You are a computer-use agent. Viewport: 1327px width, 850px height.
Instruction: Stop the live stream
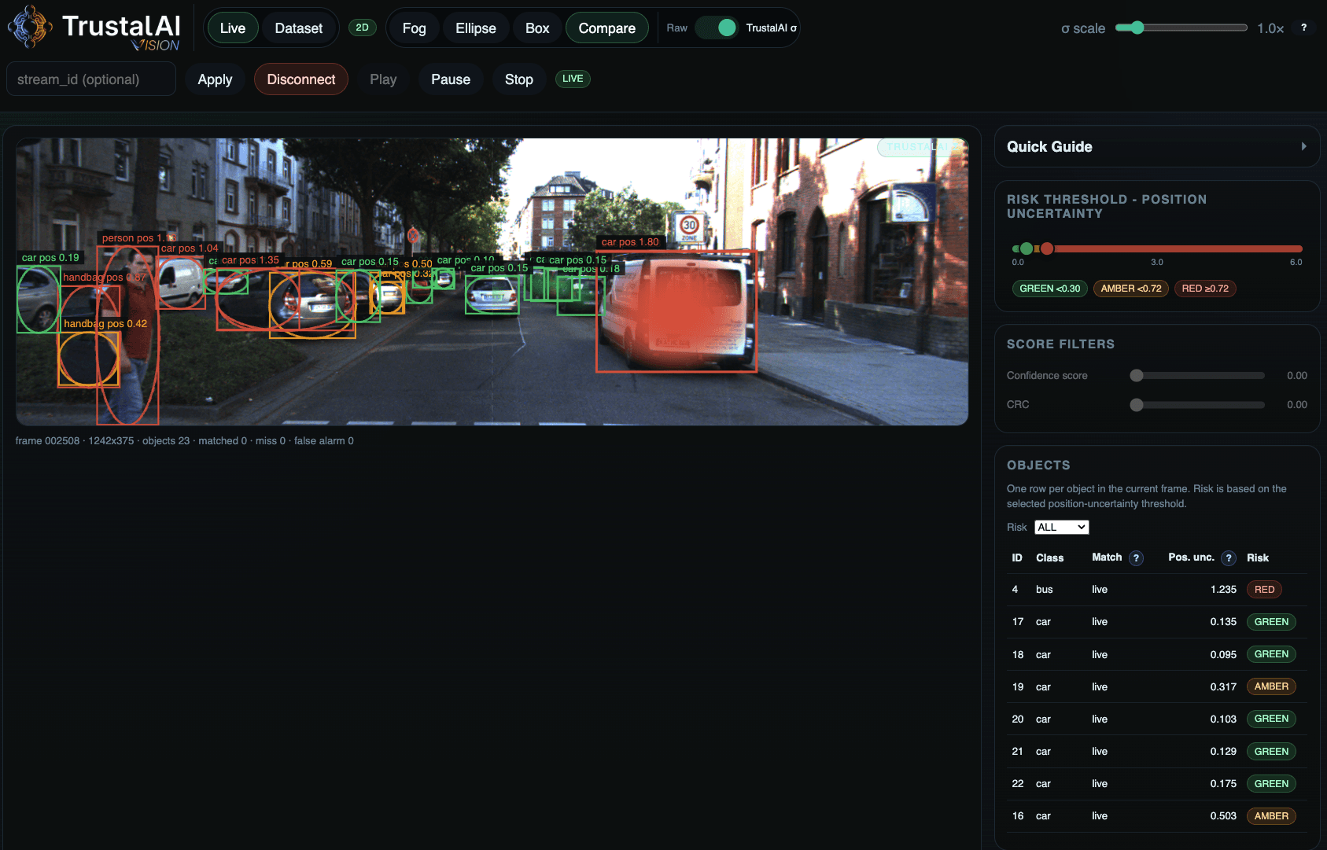coord(519,79)
